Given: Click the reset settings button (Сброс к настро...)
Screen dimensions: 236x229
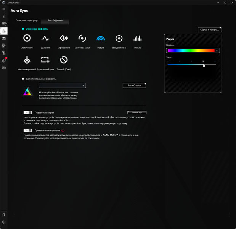Looking at the screenshot, I should coord(210,30).
